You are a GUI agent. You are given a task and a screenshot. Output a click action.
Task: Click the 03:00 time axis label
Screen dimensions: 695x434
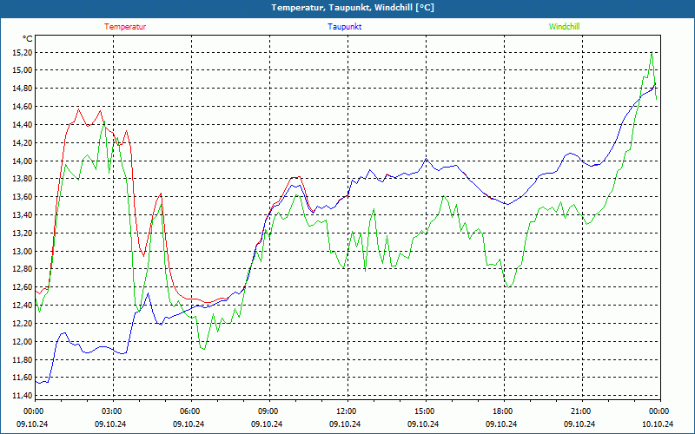click(111, 411)
